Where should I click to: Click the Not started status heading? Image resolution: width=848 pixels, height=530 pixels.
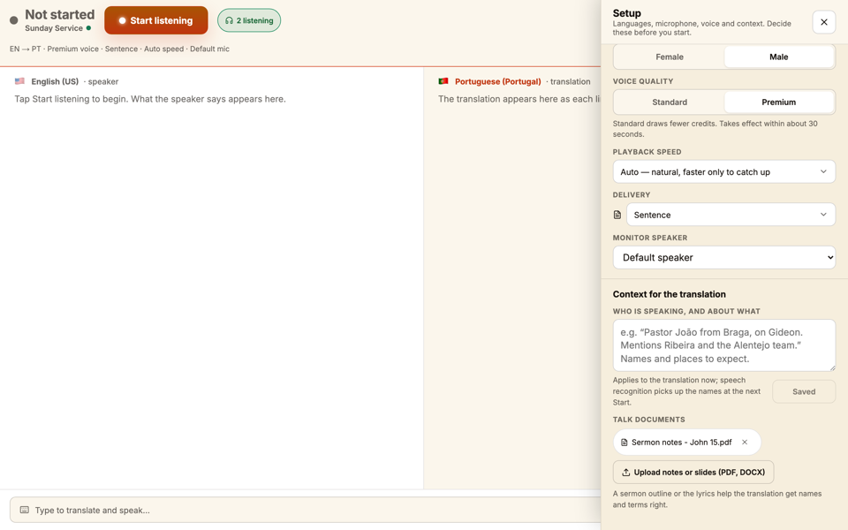(59, 15)
